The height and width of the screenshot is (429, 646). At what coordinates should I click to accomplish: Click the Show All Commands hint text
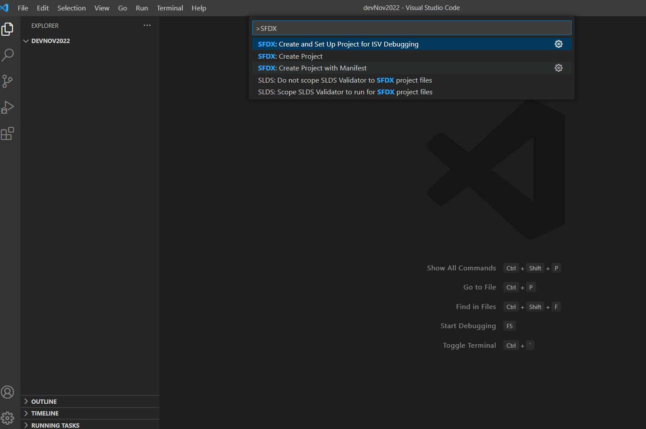coord(461,268)
